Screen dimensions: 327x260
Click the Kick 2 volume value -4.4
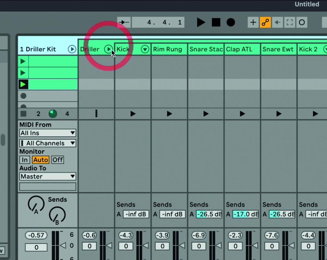pyautogui.click(x=309, y=235)
